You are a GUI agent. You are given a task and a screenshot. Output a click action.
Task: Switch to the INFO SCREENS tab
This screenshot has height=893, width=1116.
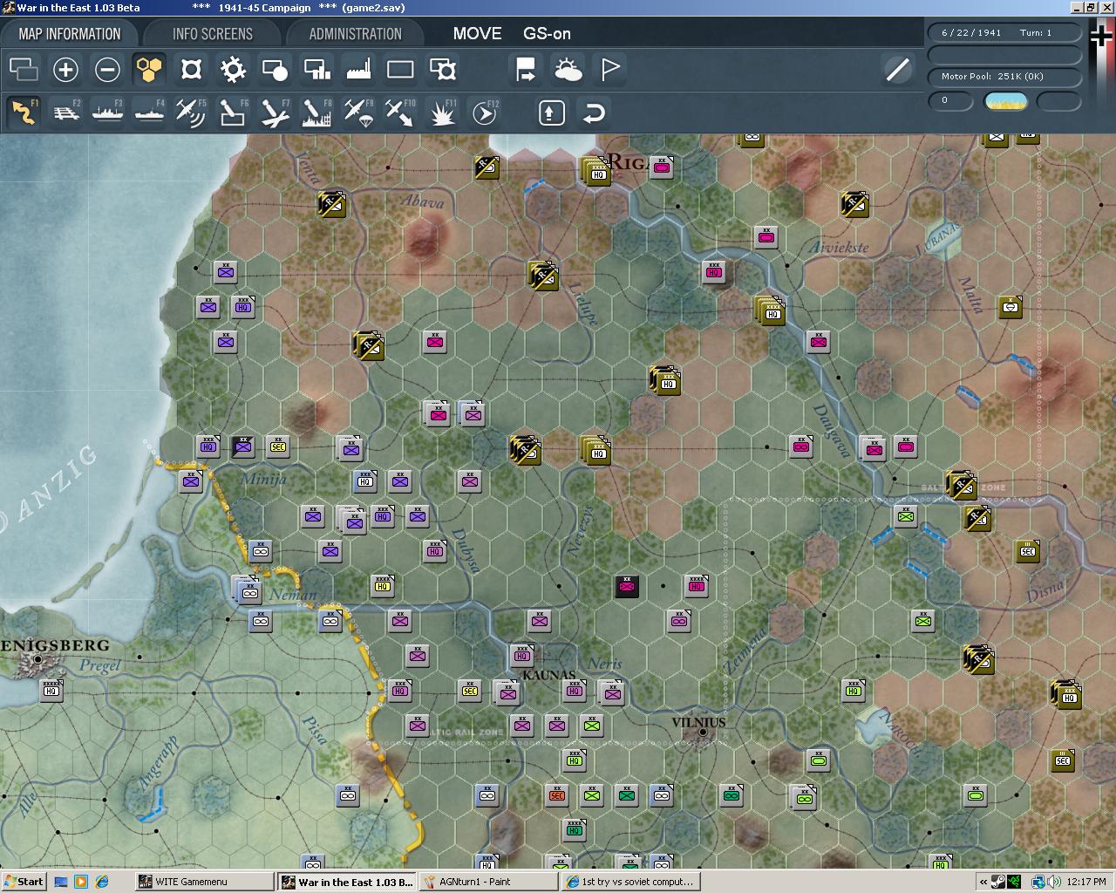[212, 34]
